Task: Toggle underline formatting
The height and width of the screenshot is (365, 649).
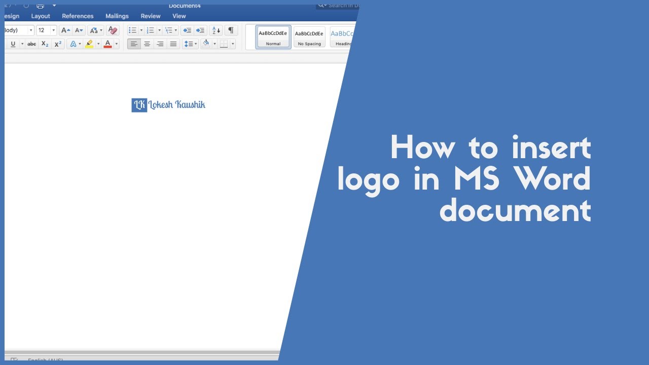Action: point(13,44)
